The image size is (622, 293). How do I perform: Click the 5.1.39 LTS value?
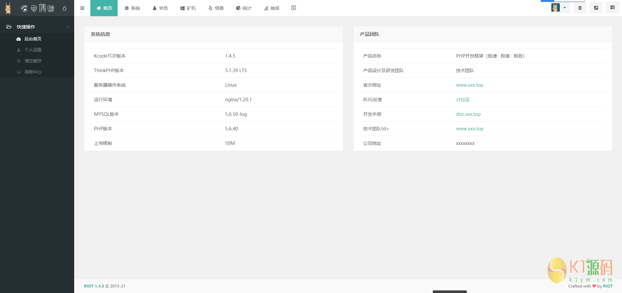click(236, 71)
